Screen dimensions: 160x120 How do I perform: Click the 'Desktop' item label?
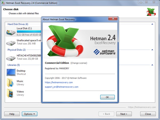[x=21, y=71]
